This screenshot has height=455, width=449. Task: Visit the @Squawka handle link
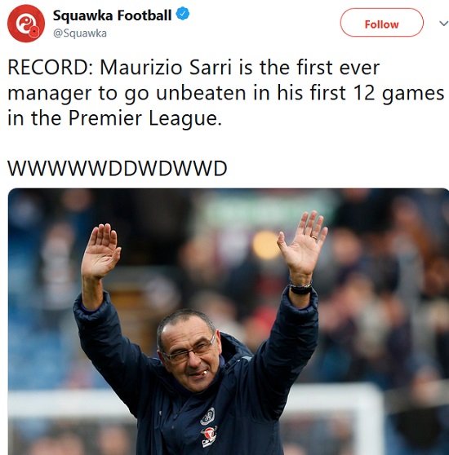tap(80, 33)
